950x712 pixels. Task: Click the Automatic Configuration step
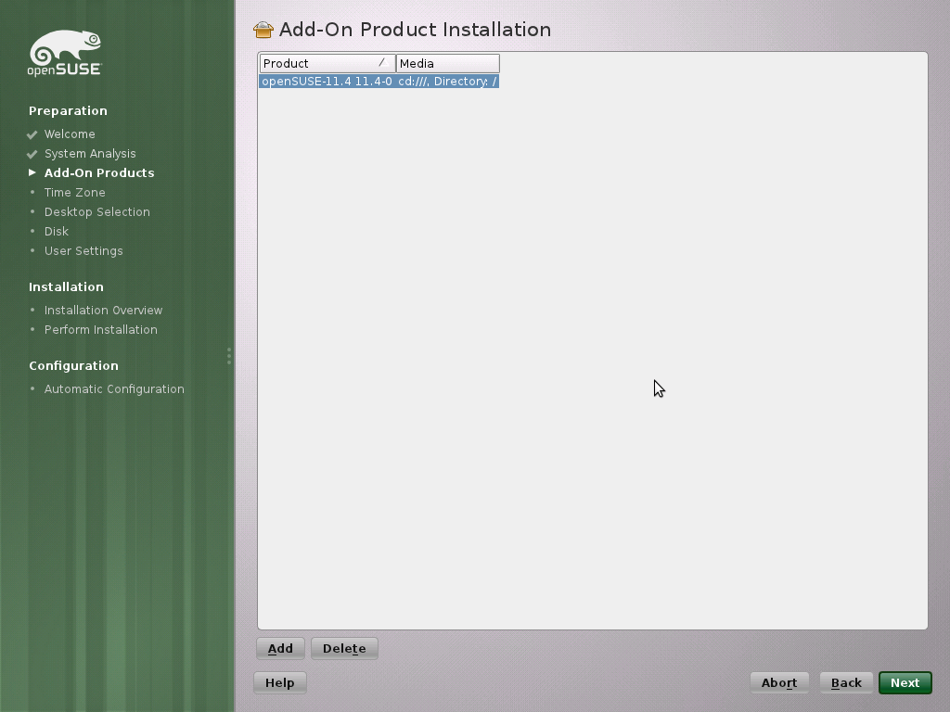[x=114, y=388]
